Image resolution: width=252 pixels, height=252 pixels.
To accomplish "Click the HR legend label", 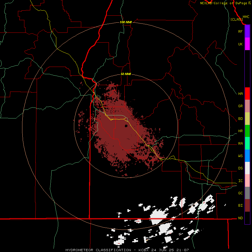I will click(240, 131).
